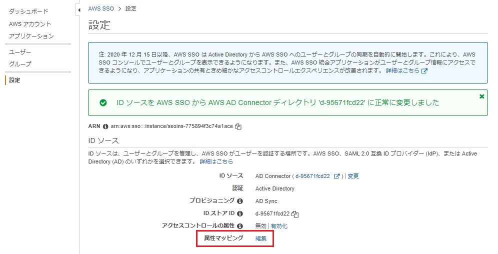Click AWS SSO breadcrumb link
498x254 pixels.
101,9
